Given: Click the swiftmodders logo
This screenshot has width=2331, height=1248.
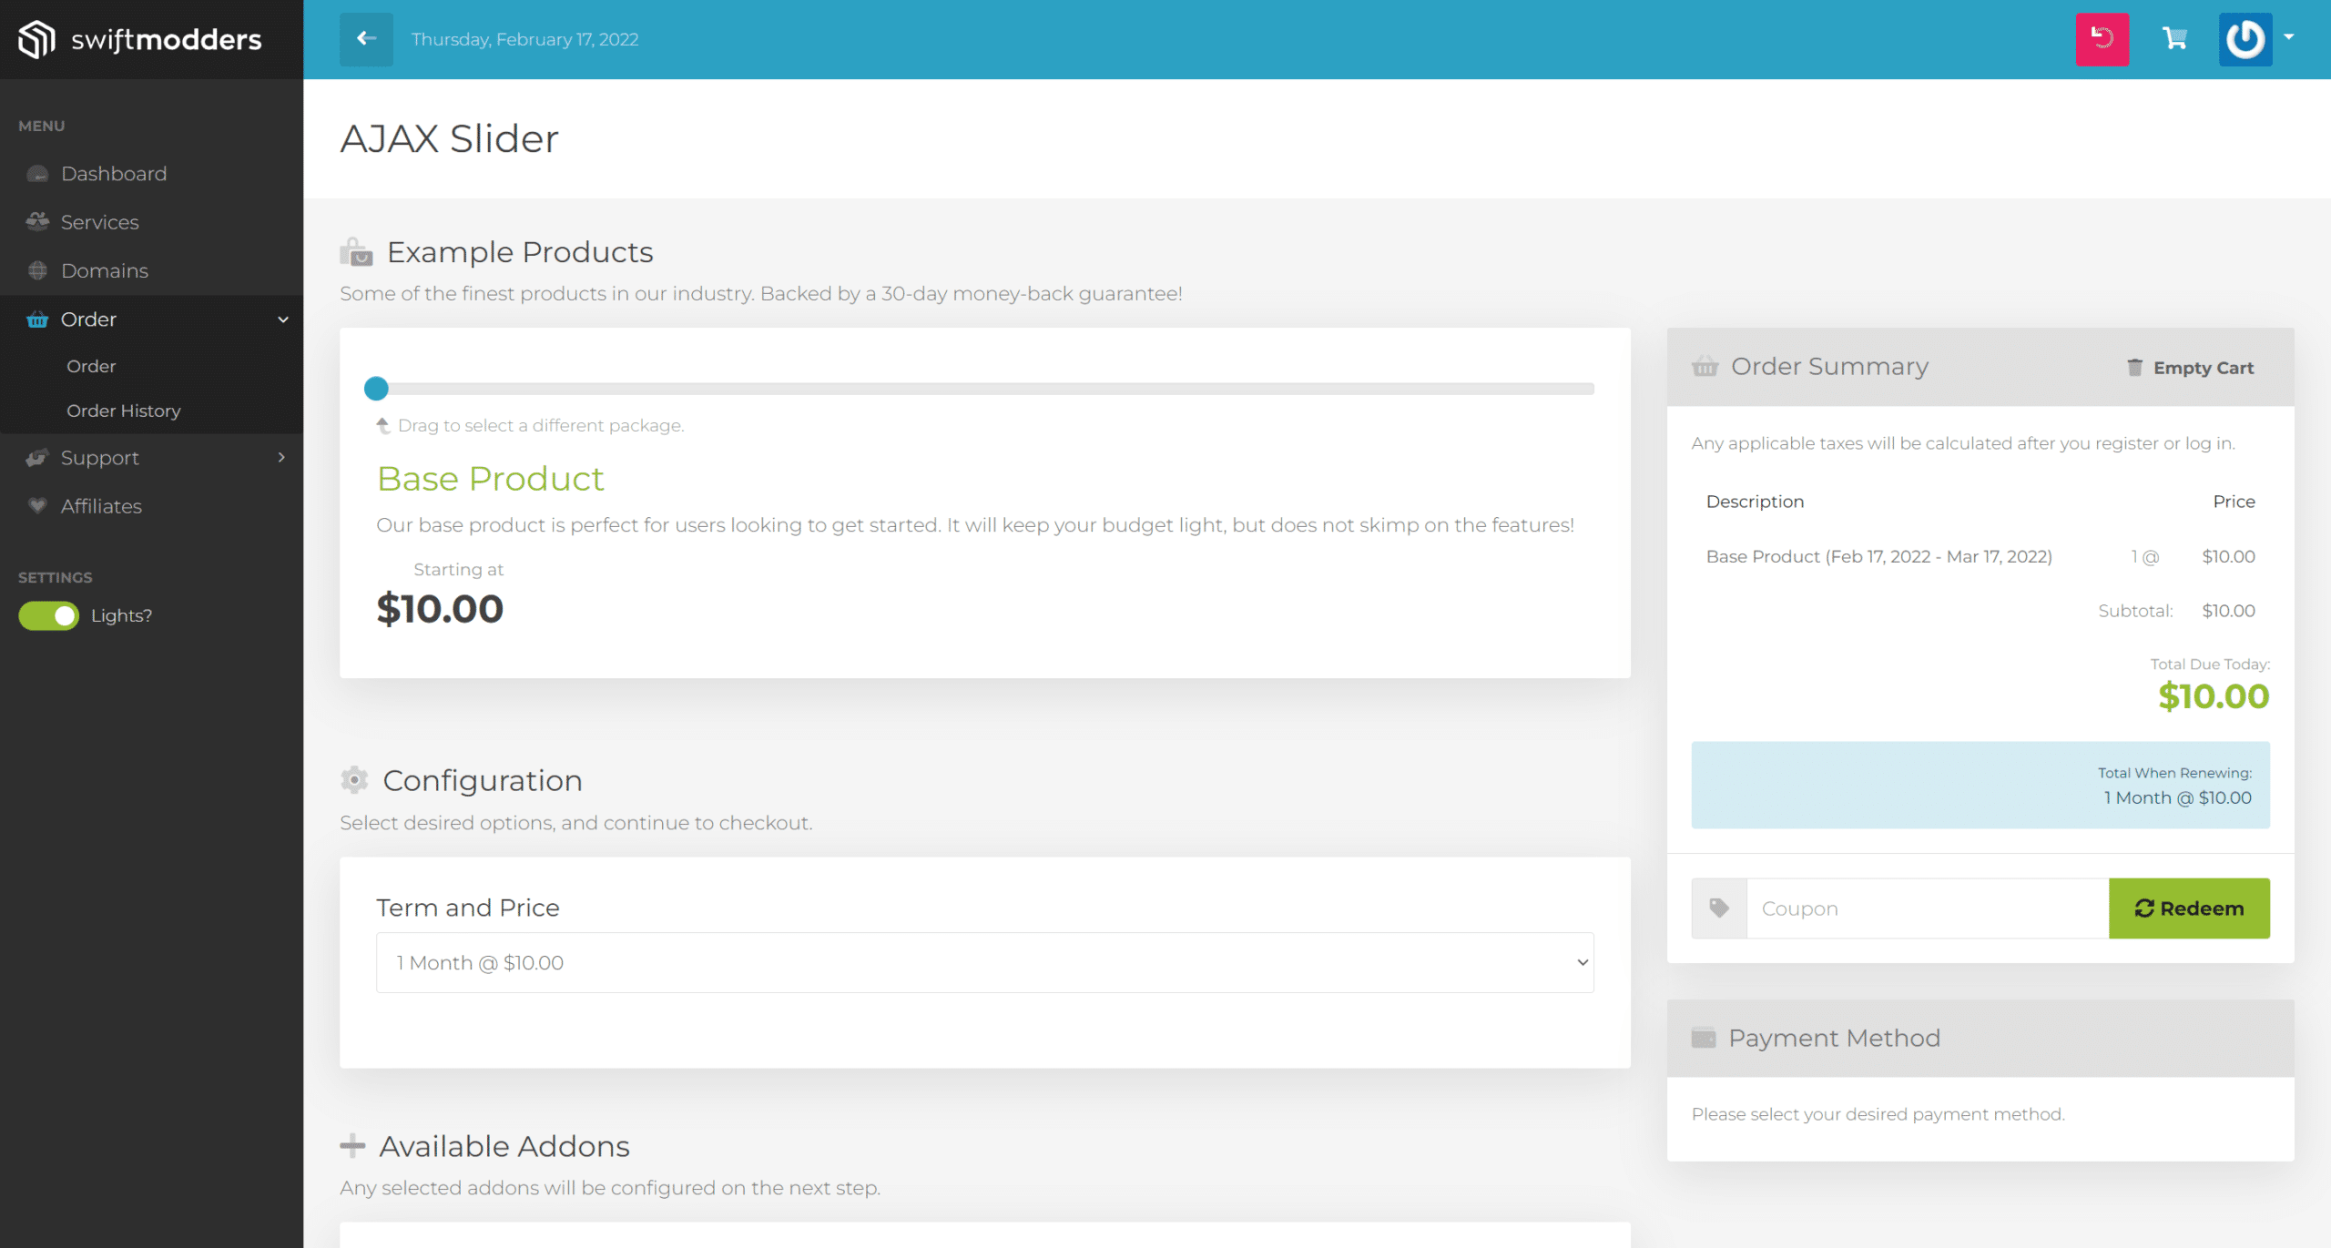Looking at the screenshot, I should 140,39.
